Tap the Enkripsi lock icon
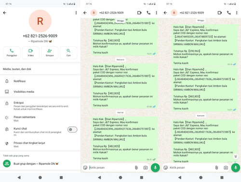 point(7,103)
